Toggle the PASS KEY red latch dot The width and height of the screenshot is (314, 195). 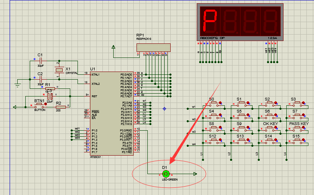(303, 127)
